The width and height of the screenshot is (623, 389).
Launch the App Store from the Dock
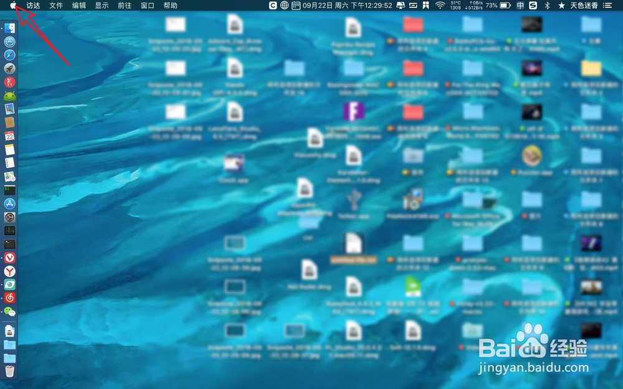[9, 204]
